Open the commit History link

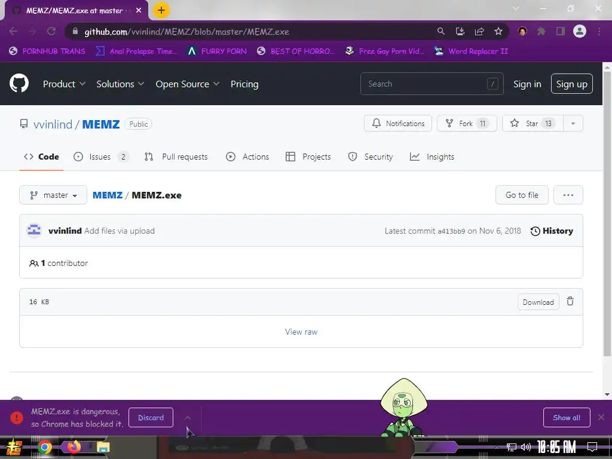pyautogui.click(x=552, y=231)
